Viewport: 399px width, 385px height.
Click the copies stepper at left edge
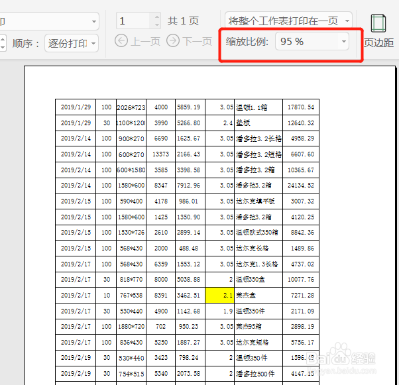point(3,43)
